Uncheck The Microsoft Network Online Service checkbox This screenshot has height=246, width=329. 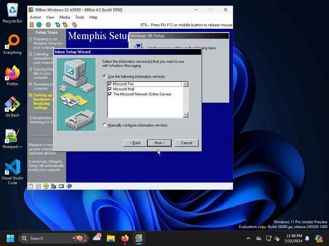110,94
